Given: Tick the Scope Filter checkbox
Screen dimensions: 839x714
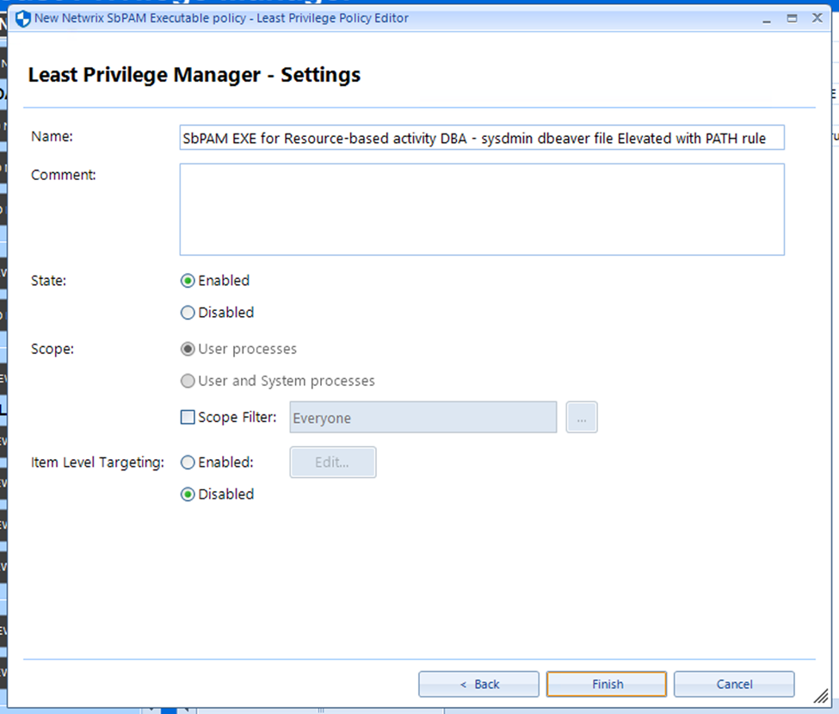Looking at the screenshot, I should 188,418.
